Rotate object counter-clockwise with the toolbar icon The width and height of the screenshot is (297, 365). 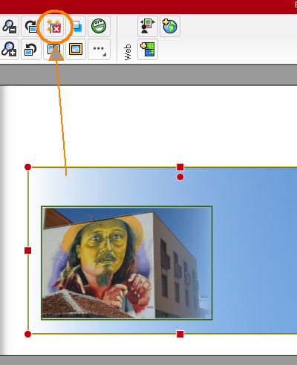(x=31, y=49)
